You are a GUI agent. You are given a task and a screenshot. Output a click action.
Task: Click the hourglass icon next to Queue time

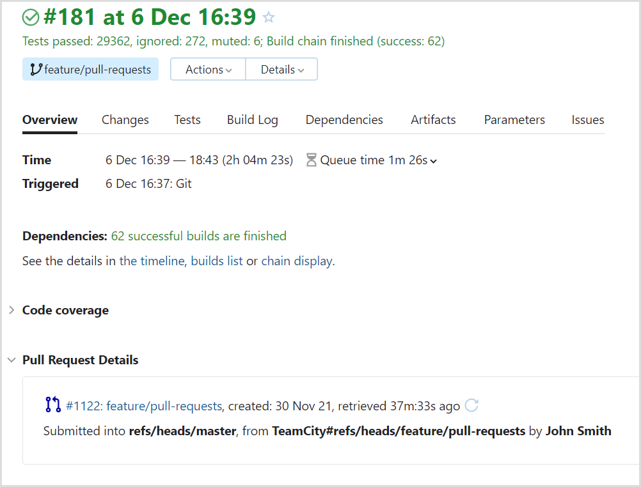[x=312, y=160]
